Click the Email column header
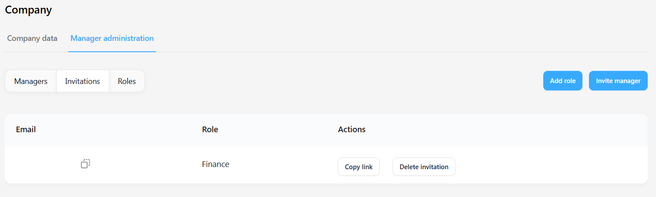The image size is (656, 197). point(26,130)
